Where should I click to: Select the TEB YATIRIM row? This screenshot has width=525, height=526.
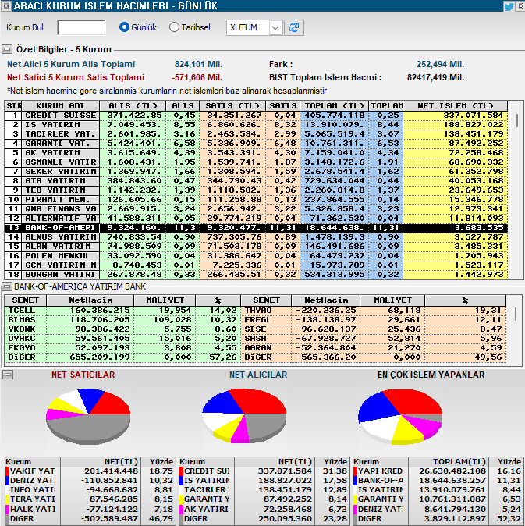point(256,190)
